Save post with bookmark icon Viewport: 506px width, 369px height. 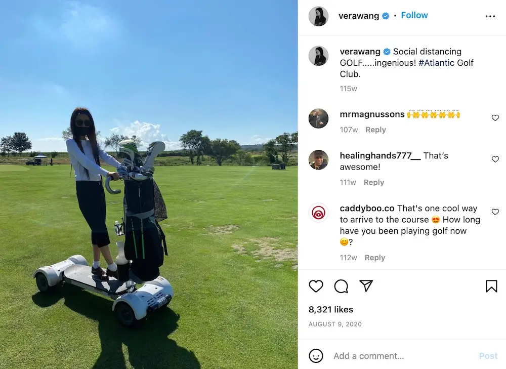[x=491, y=286]
